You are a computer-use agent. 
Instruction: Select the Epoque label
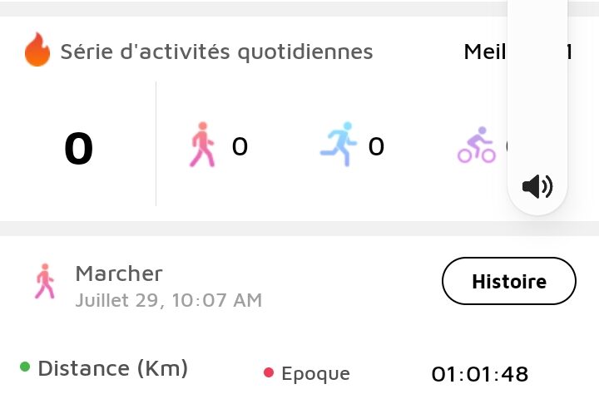click(315, 374)
